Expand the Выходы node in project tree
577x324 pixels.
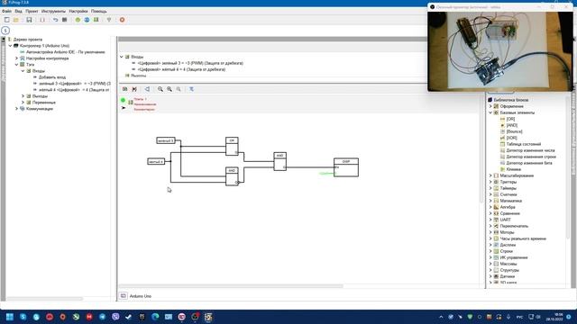pyautogui.click(x=23, y=96)
